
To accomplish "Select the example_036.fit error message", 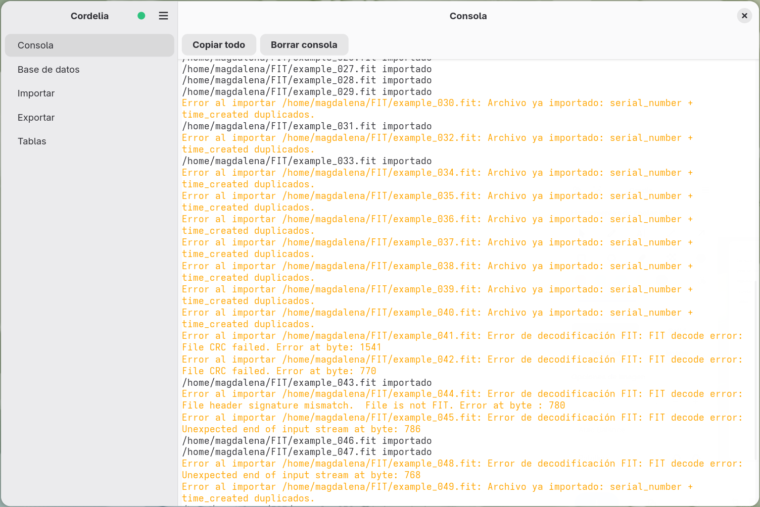I will pyautogui.click(x=438, y=225).
